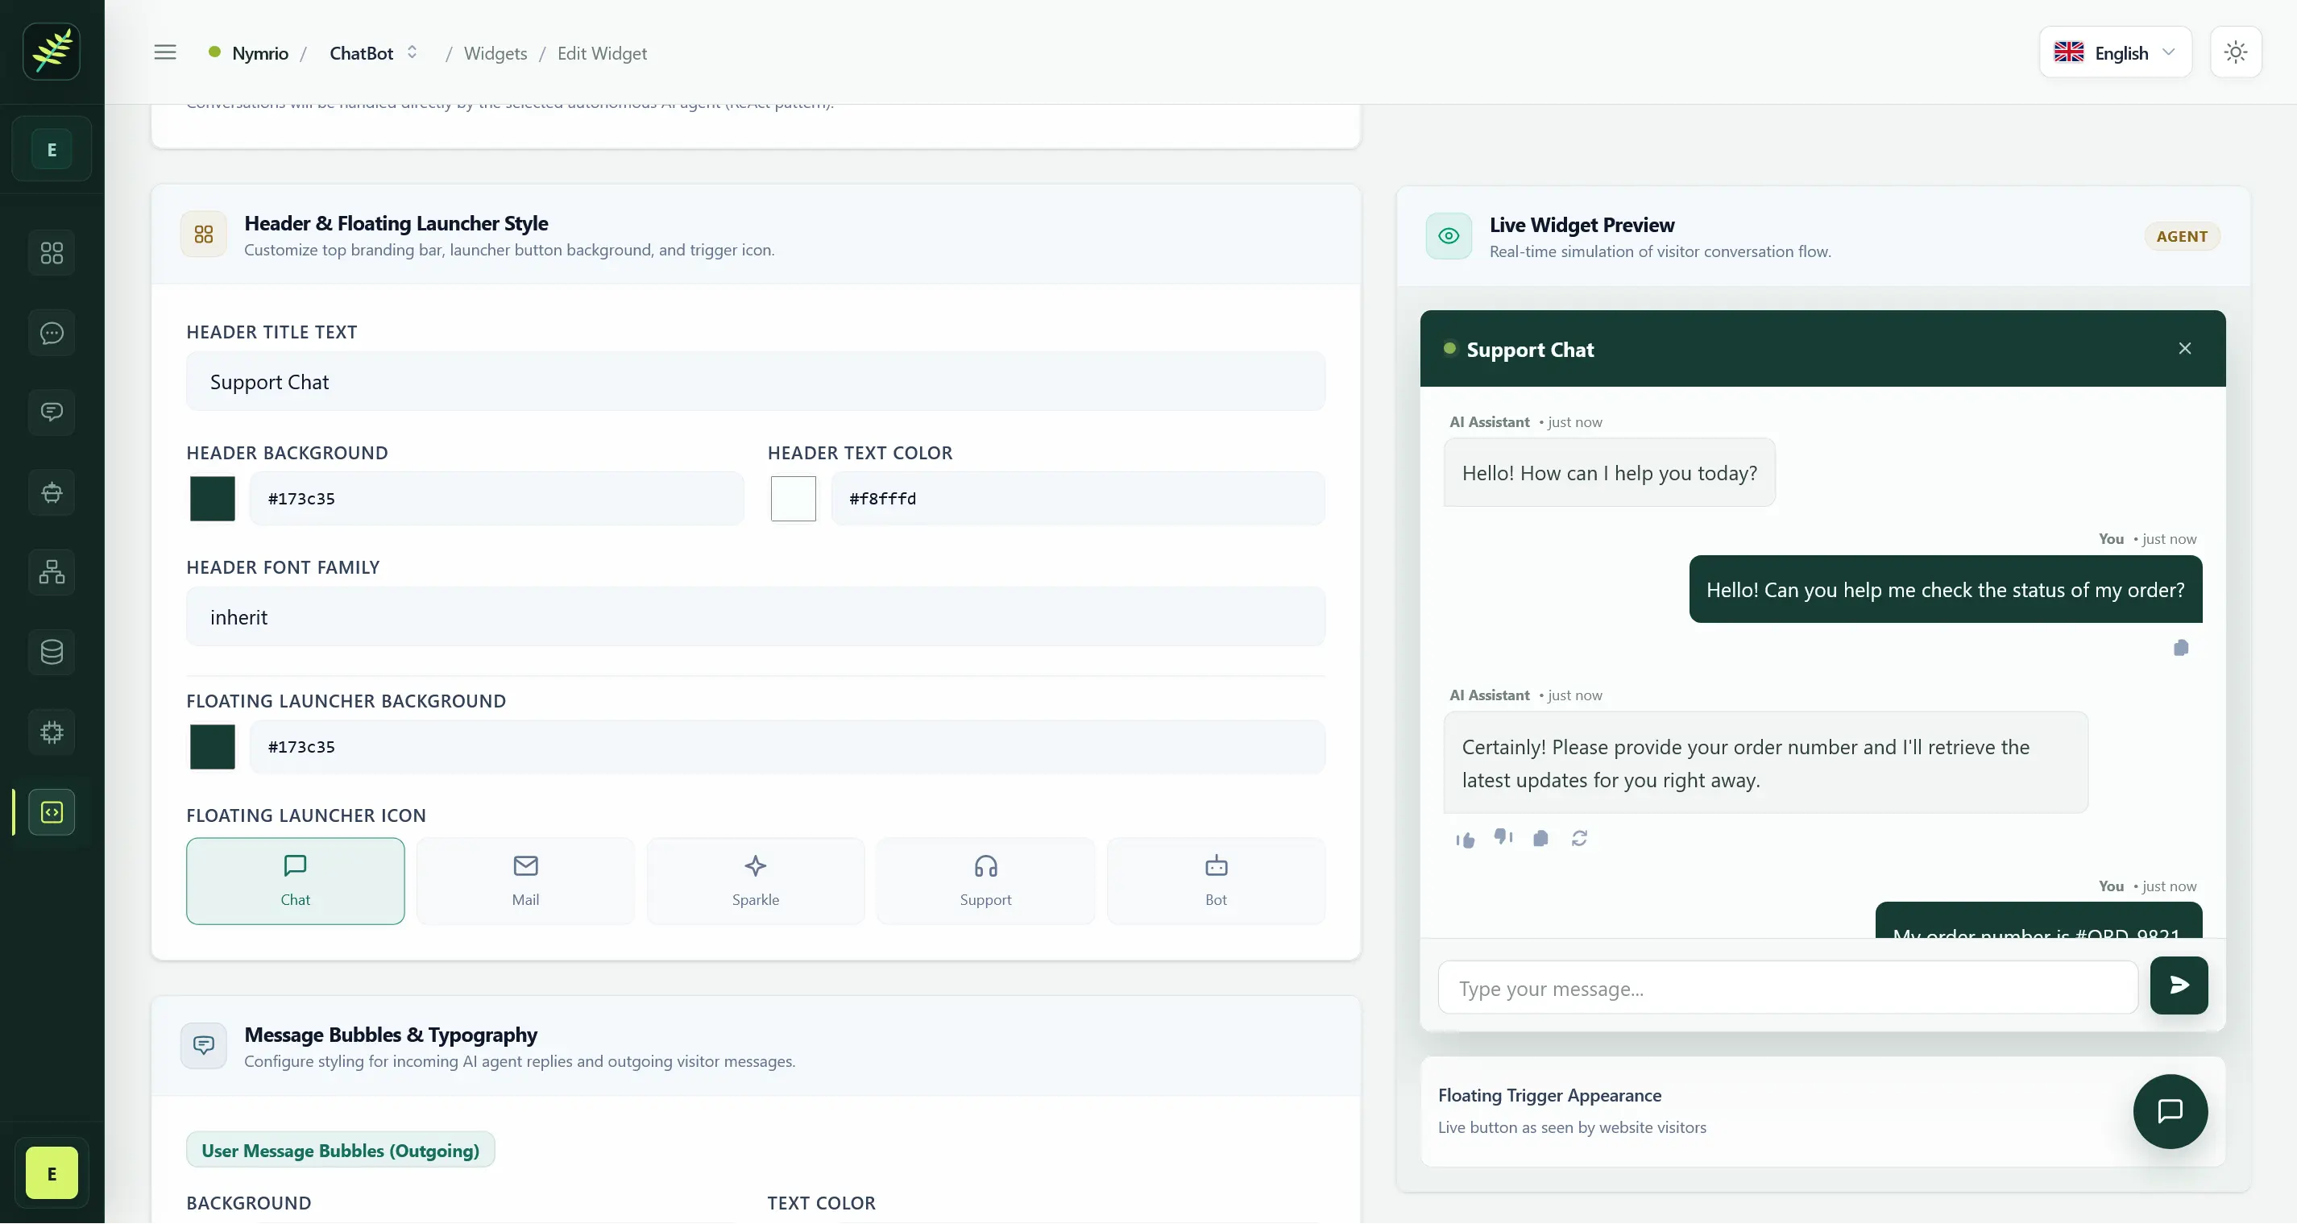The width and height of the screenshot is (2297, 1224).
Task: Edit the floating launcher background hex field
Action: 787,747
